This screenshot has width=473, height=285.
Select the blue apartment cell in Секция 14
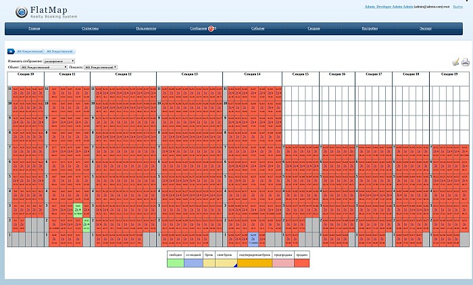click(x=253, y=238)
